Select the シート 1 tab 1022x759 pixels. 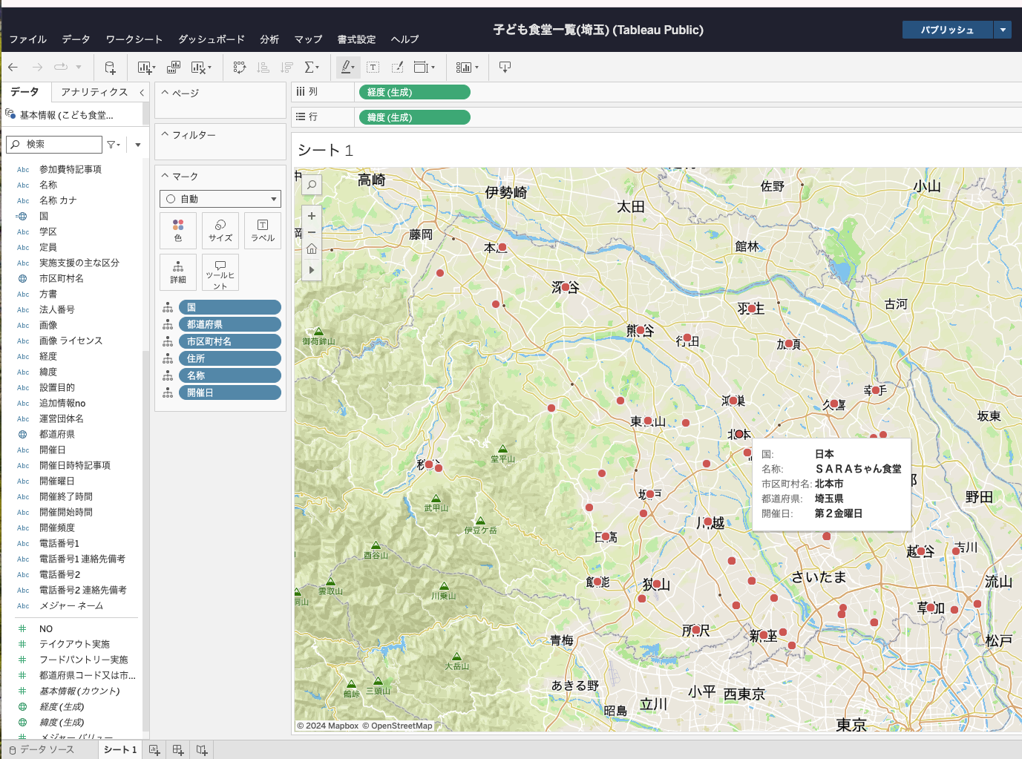pyautogui.click(x=120, y=750)
